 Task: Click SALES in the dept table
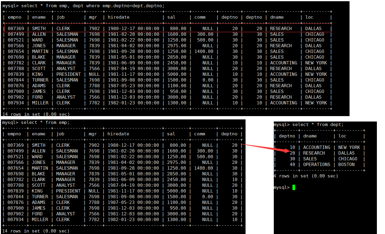tap(310, 159)
